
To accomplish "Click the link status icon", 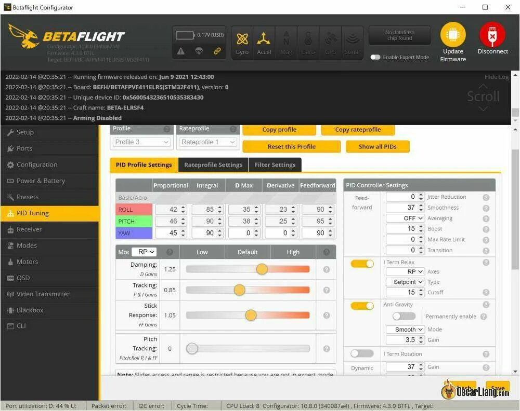I will pyautogui.click(x=217, y=51).
